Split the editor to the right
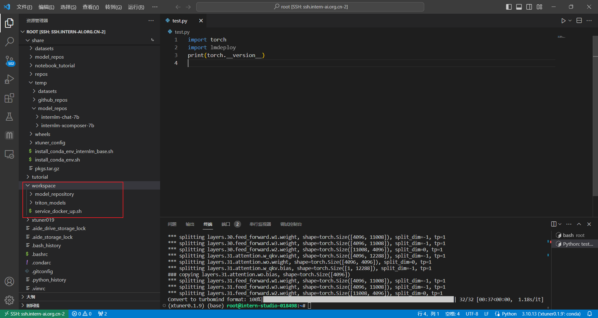Screen dimensions: 598x318 [579, 21]
